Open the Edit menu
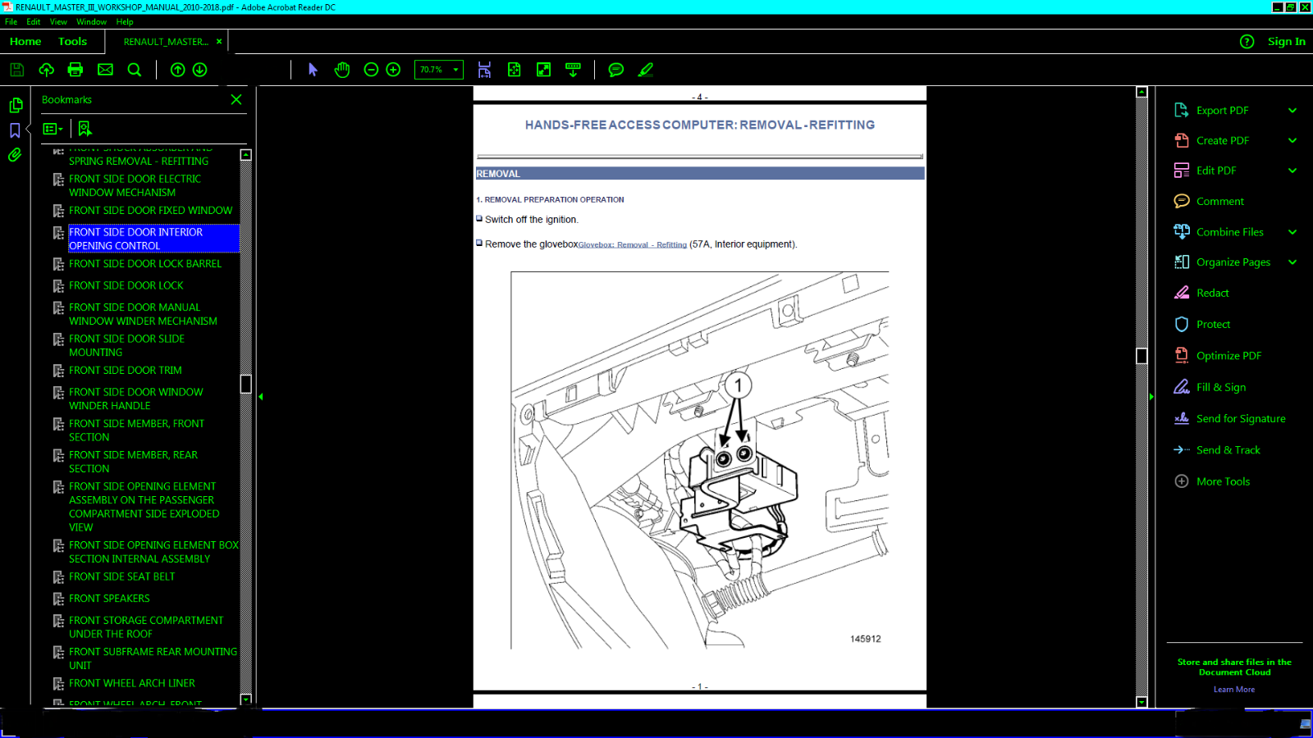Image resolution: width=1313 pixels, height=738 pixels. pyautogui.click(x=33, y=22)
